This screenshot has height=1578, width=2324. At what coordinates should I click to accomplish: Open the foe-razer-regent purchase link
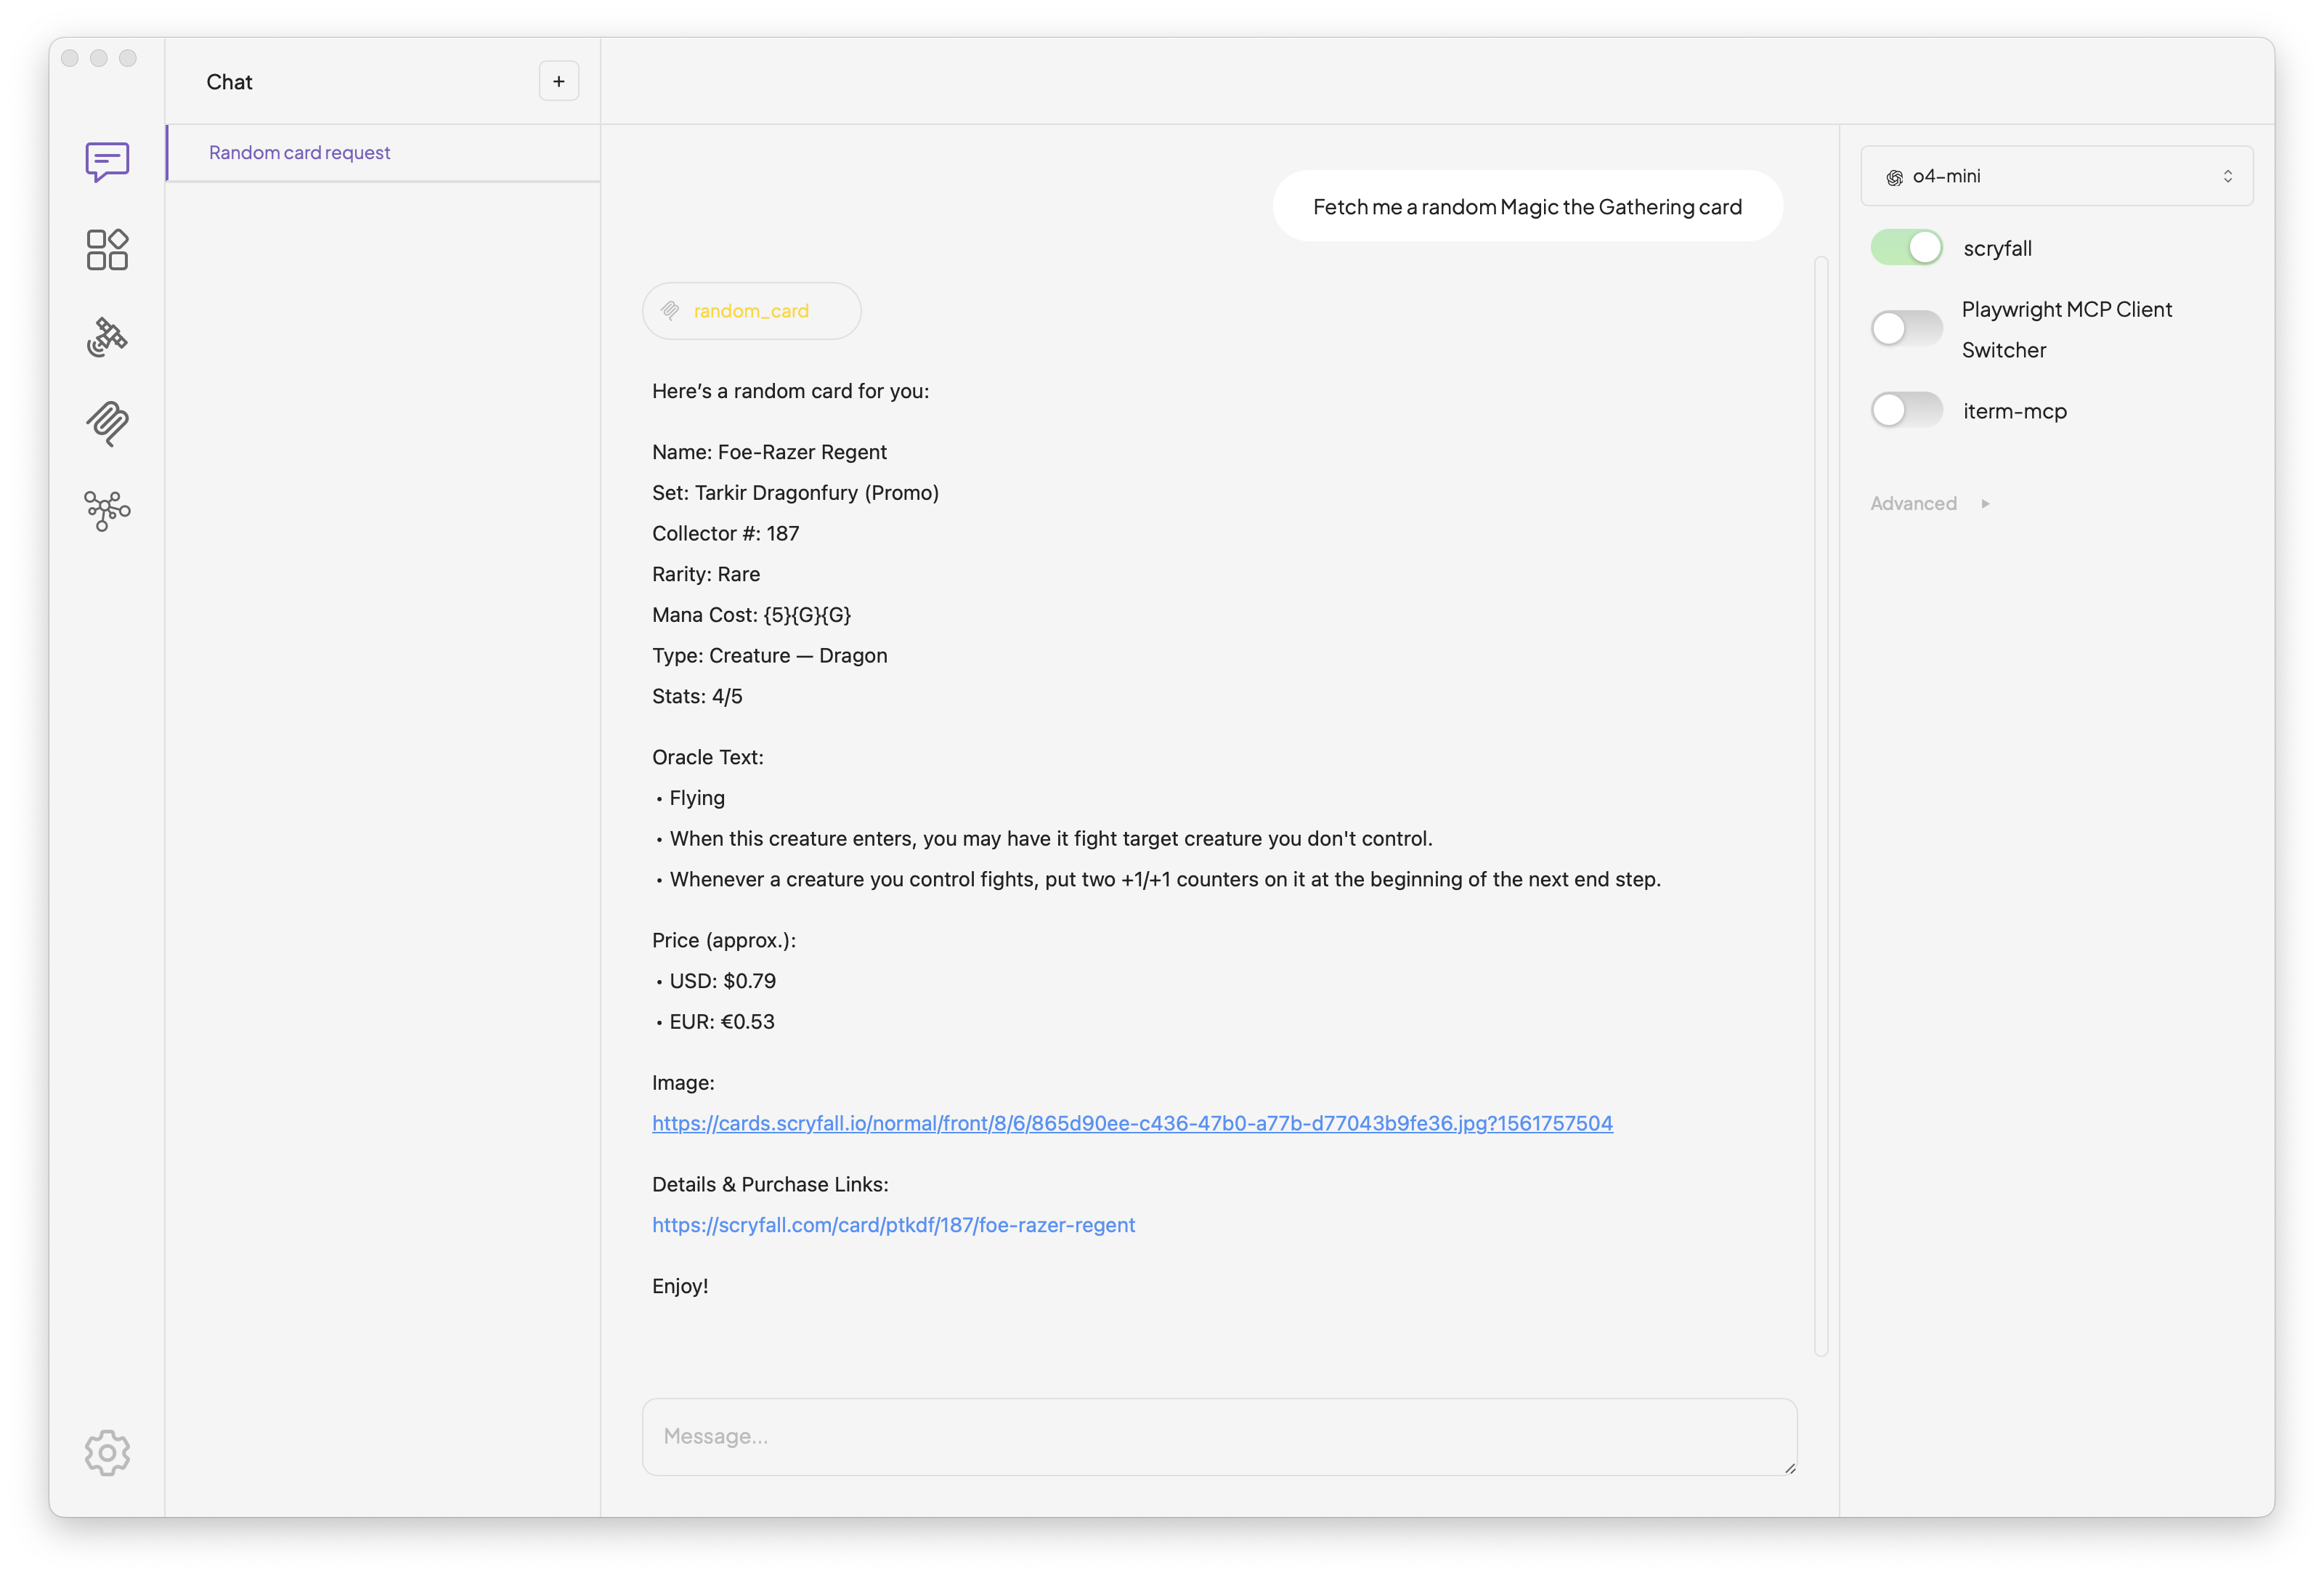coord(893,1223)
